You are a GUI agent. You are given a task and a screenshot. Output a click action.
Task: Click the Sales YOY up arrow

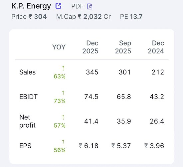pos(63,68)
